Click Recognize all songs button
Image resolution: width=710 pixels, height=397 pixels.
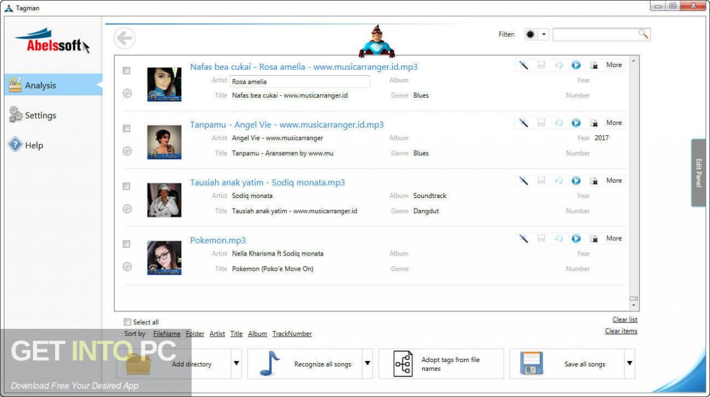tap(305, 364)
